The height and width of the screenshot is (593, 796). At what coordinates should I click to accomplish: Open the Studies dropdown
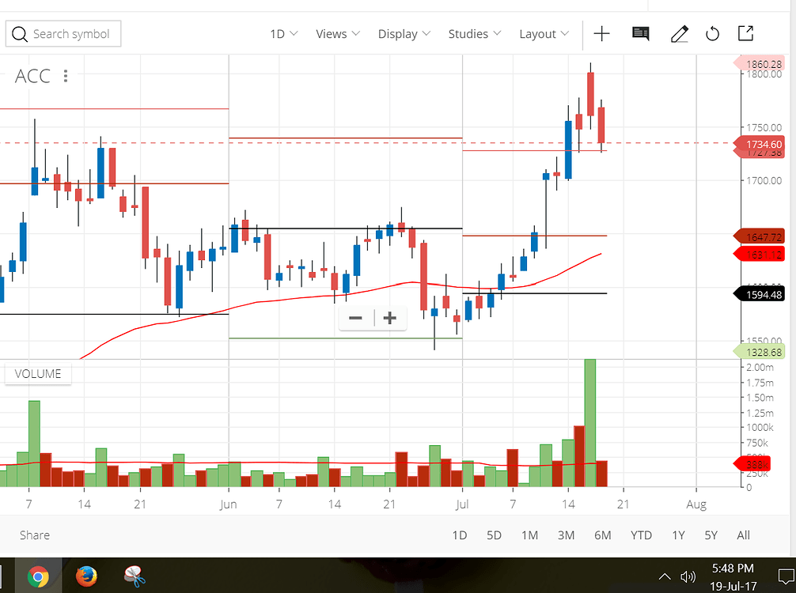474,34
